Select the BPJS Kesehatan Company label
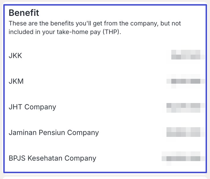Image resolution: width=210 pixels, height=179 pixels. coord(52,158)
